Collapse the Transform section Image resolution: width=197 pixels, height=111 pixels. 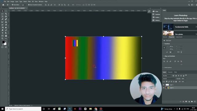pos(163,44)
